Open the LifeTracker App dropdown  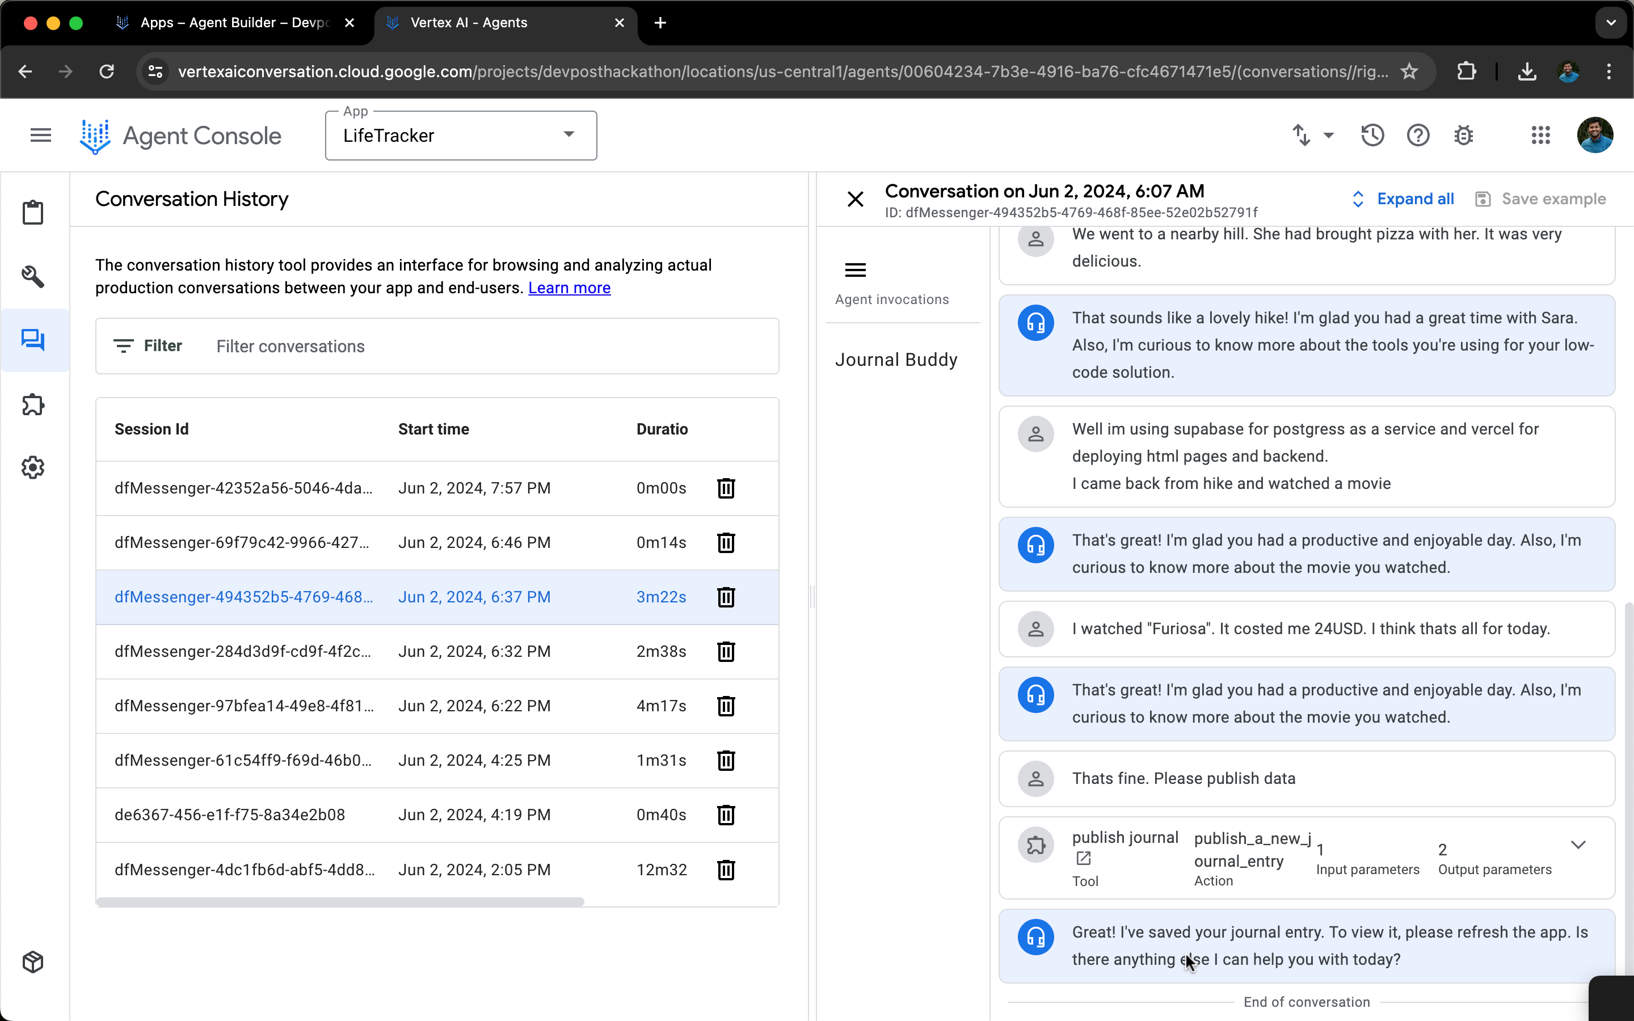461,136
